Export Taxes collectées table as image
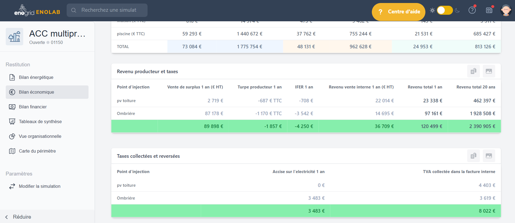 (489, 156)
